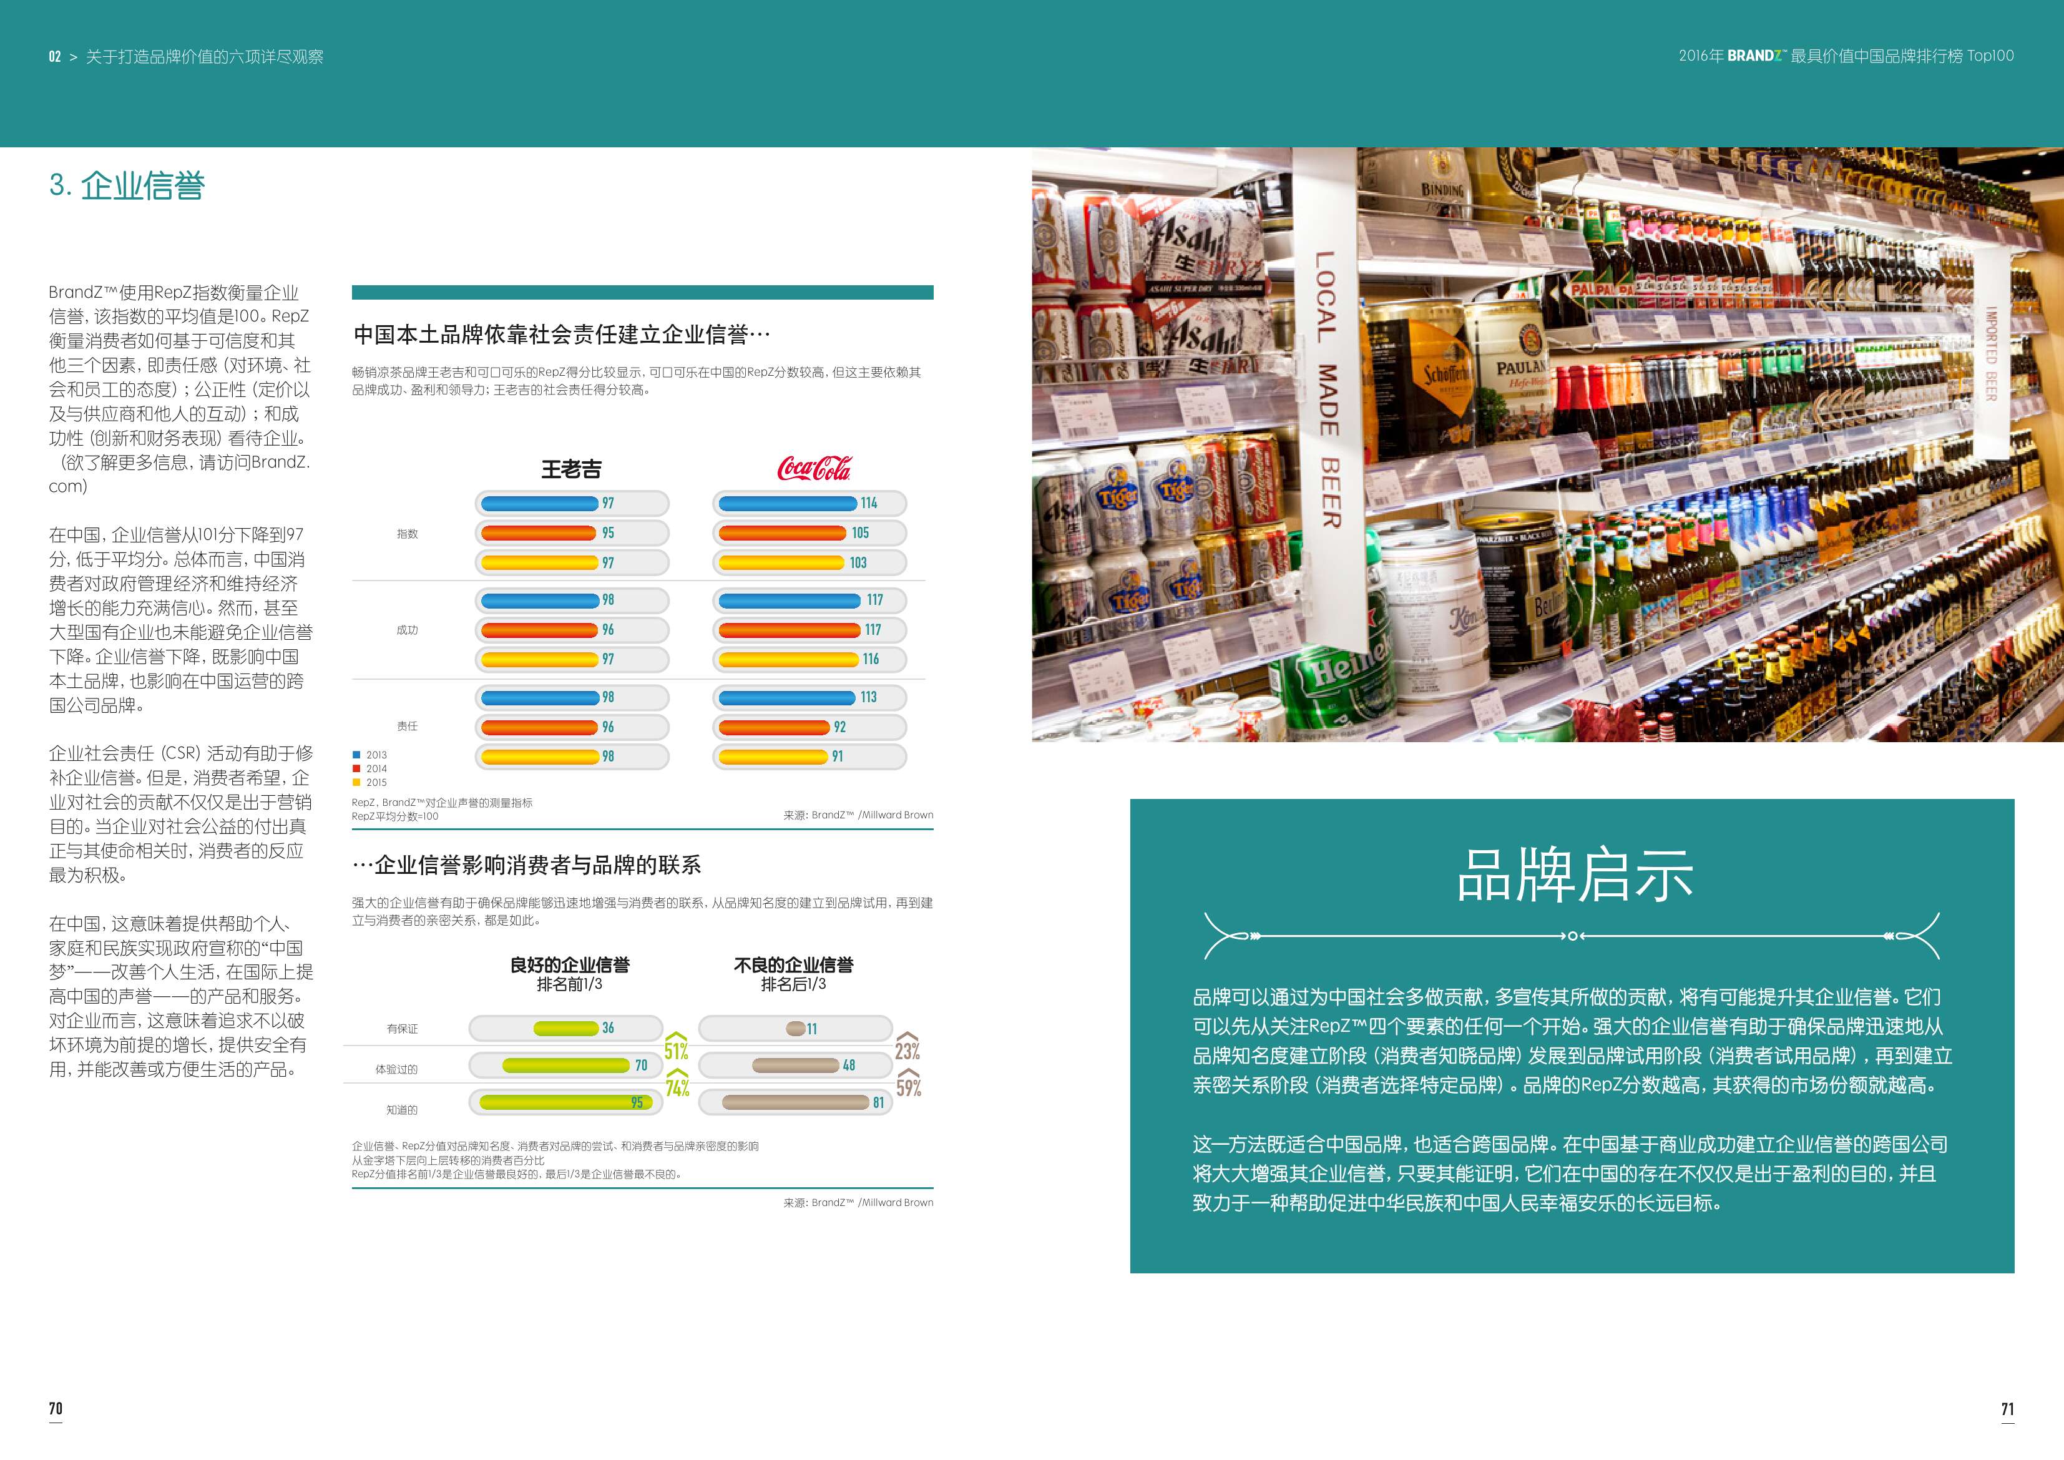This screenshot has width=2064, height=1460.
Task: Select the 王老吉 red 指数 bar valued 95
Action: click(x=539, y=533)
